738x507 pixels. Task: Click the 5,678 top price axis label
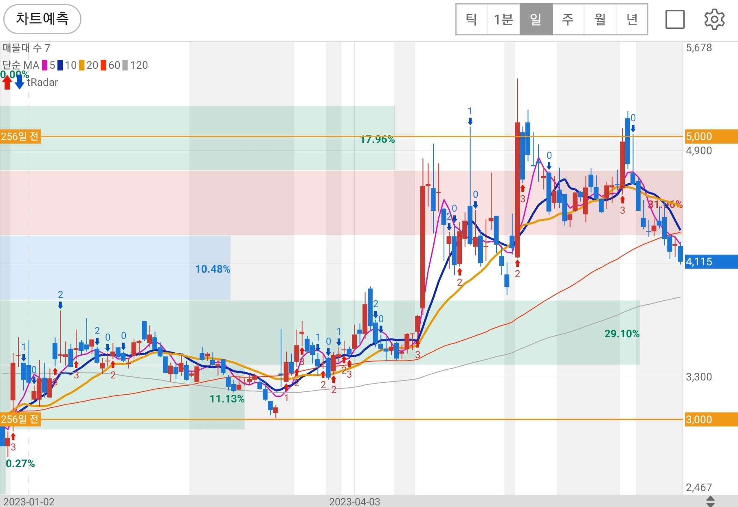[699, 48]
